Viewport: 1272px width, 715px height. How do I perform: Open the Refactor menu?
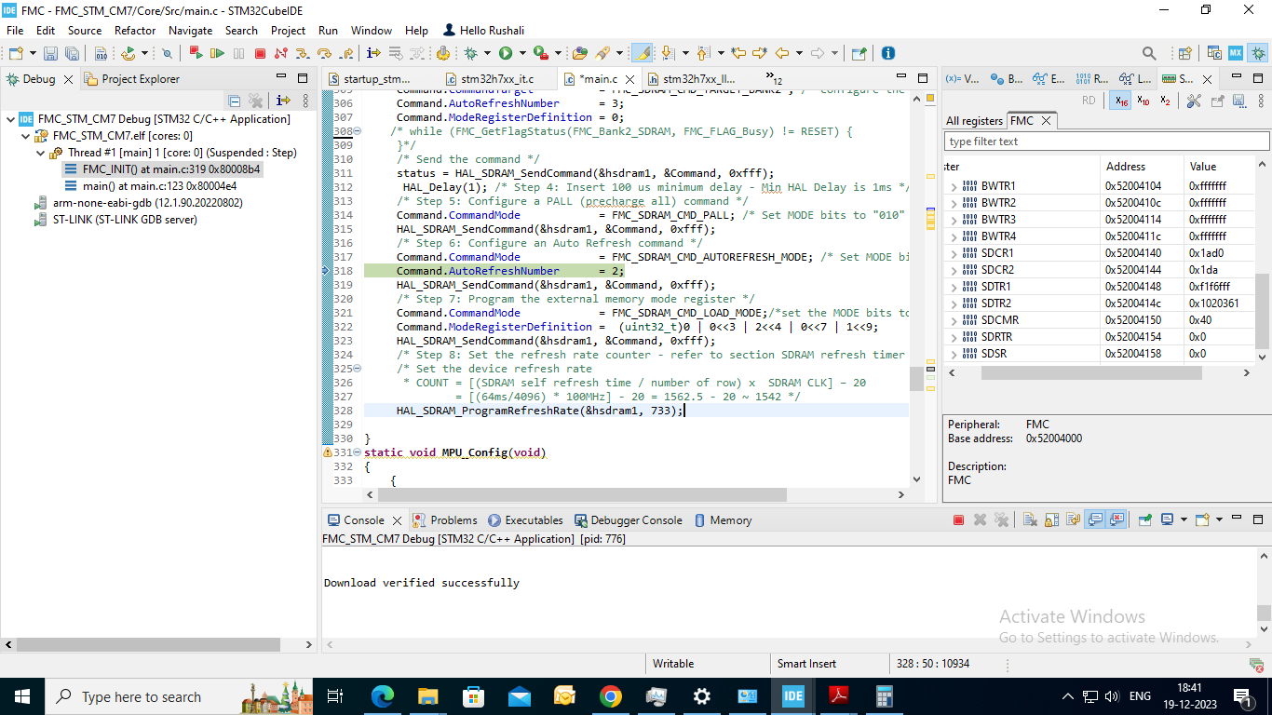[x=134, y=30]
